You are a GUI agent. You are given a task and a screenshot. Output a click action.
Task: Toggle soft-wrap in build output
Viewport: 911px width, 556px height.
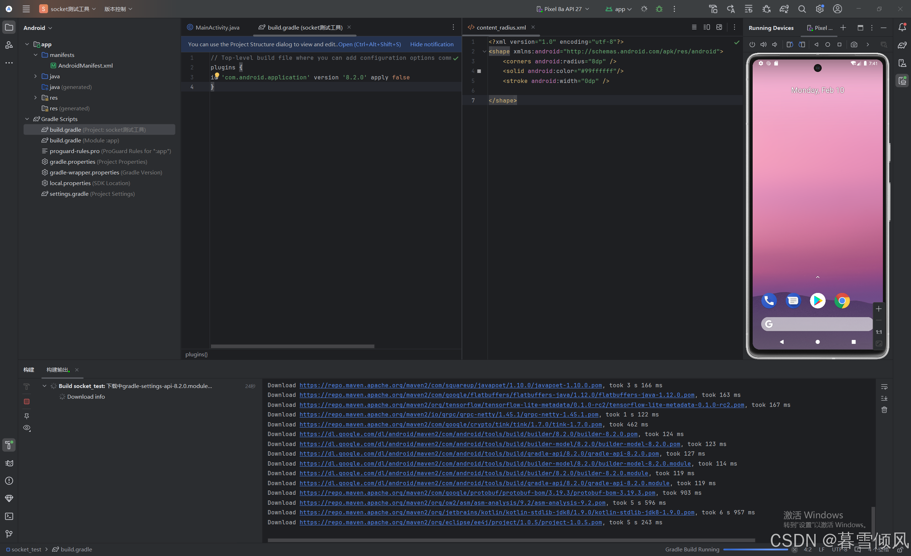884,387
